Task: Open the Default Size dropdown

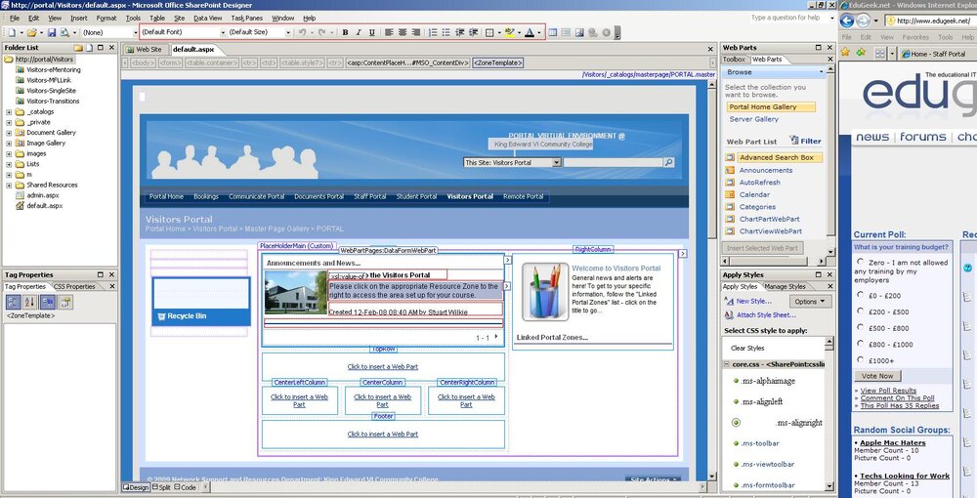Action: [288, 32]
